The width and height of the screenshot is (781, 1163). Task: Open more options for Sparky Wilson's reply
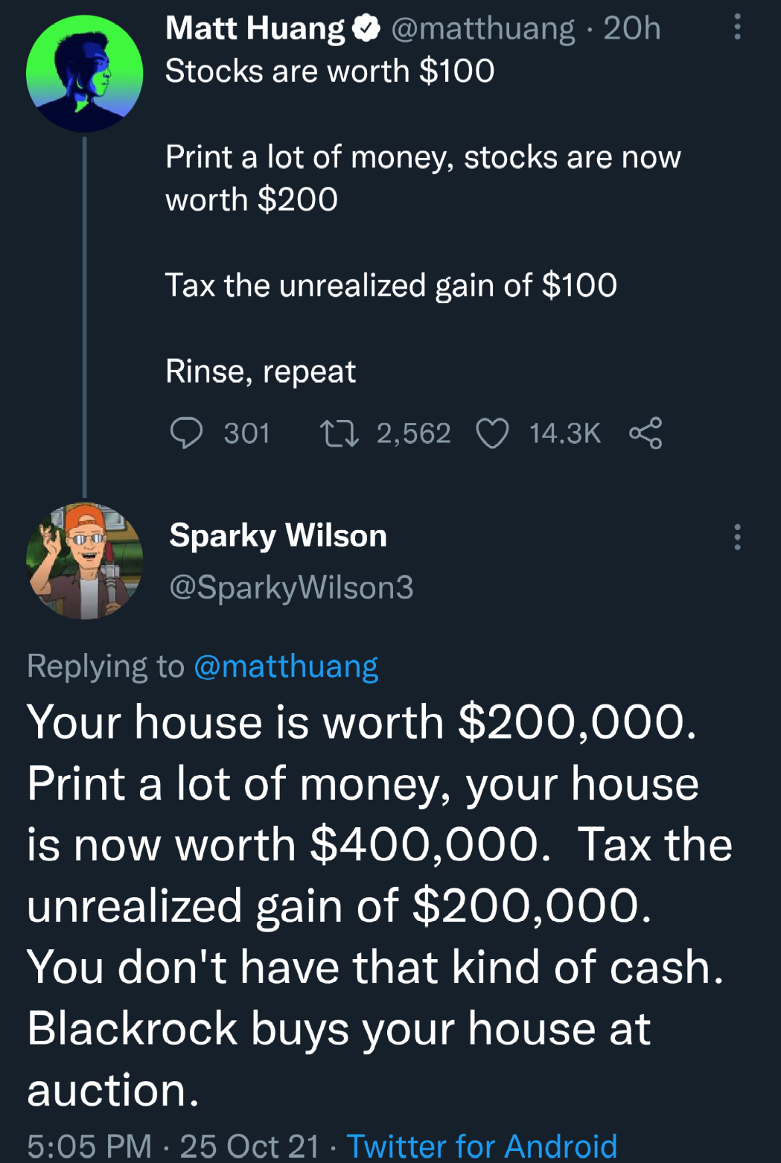pos(737,536)
